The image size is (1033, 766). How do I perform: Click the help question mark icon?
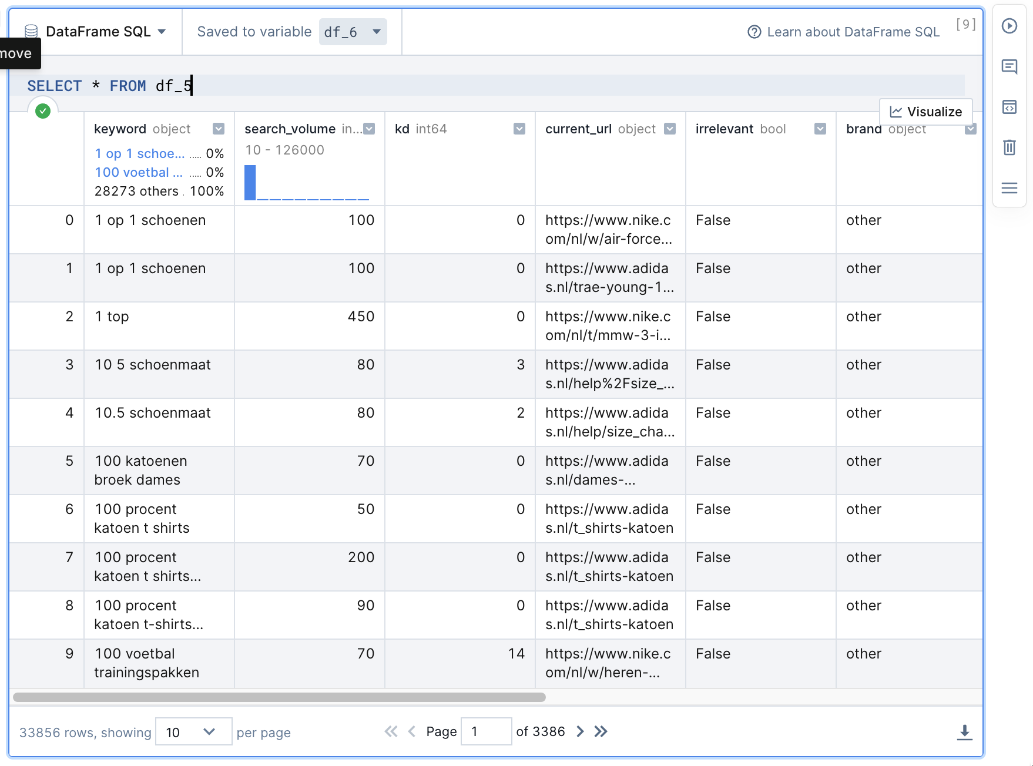click(754, 32)
